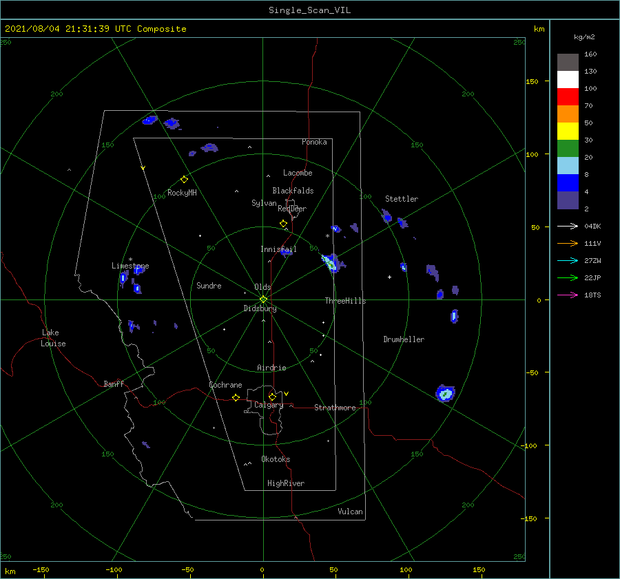Pick the purple 4 legend color block
The image size is (620, 579).
pyautogui.click(x=568, y=200)
